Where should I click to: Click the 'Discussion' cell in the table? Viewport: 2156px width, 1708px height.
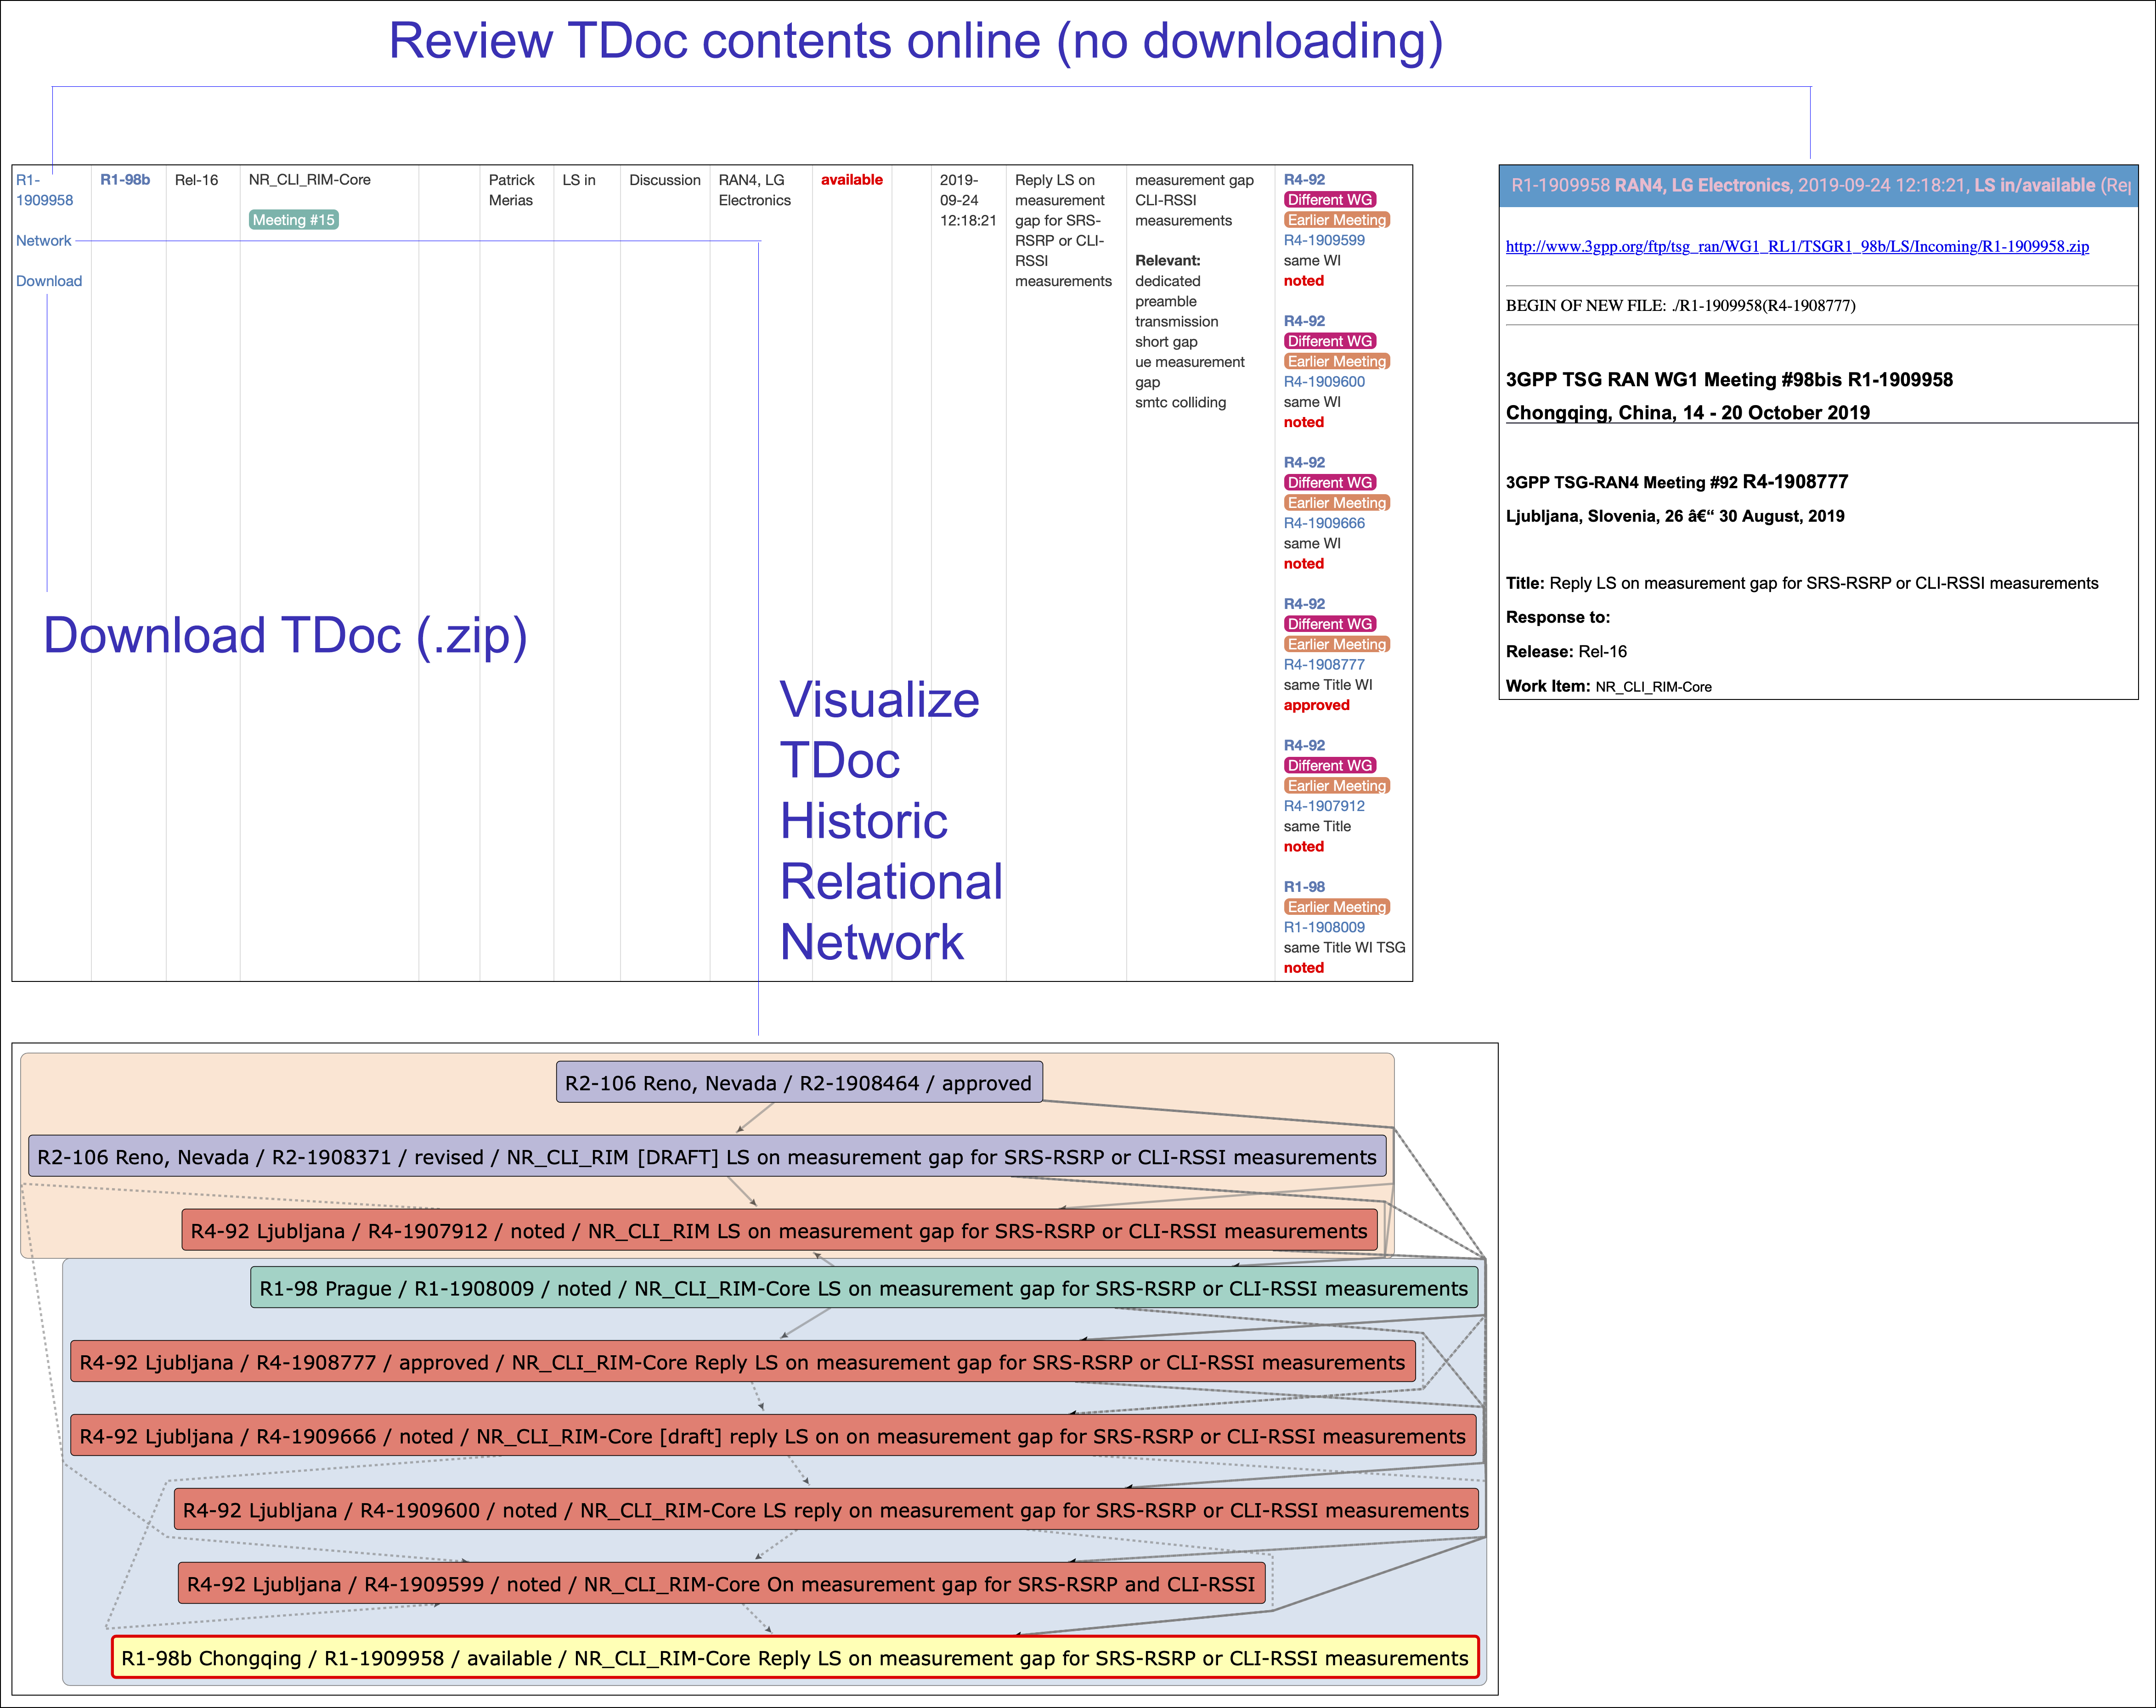(x=665, y=180)
